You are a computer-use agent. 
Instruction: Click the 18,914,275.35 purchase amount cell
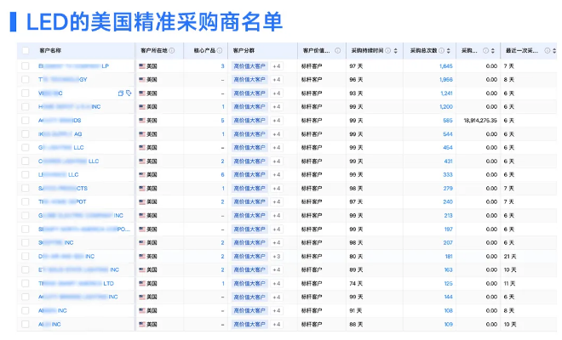click(480, 120)
